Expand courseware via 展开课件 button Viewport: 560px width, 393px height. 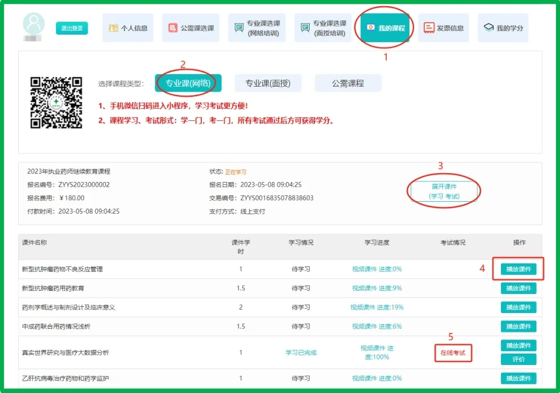tap(444, 191)
